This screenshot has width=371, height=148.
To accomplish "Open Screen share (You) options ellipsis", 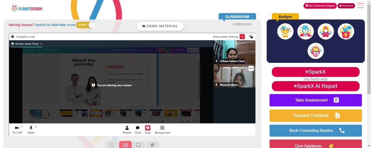I will point(41,44).
